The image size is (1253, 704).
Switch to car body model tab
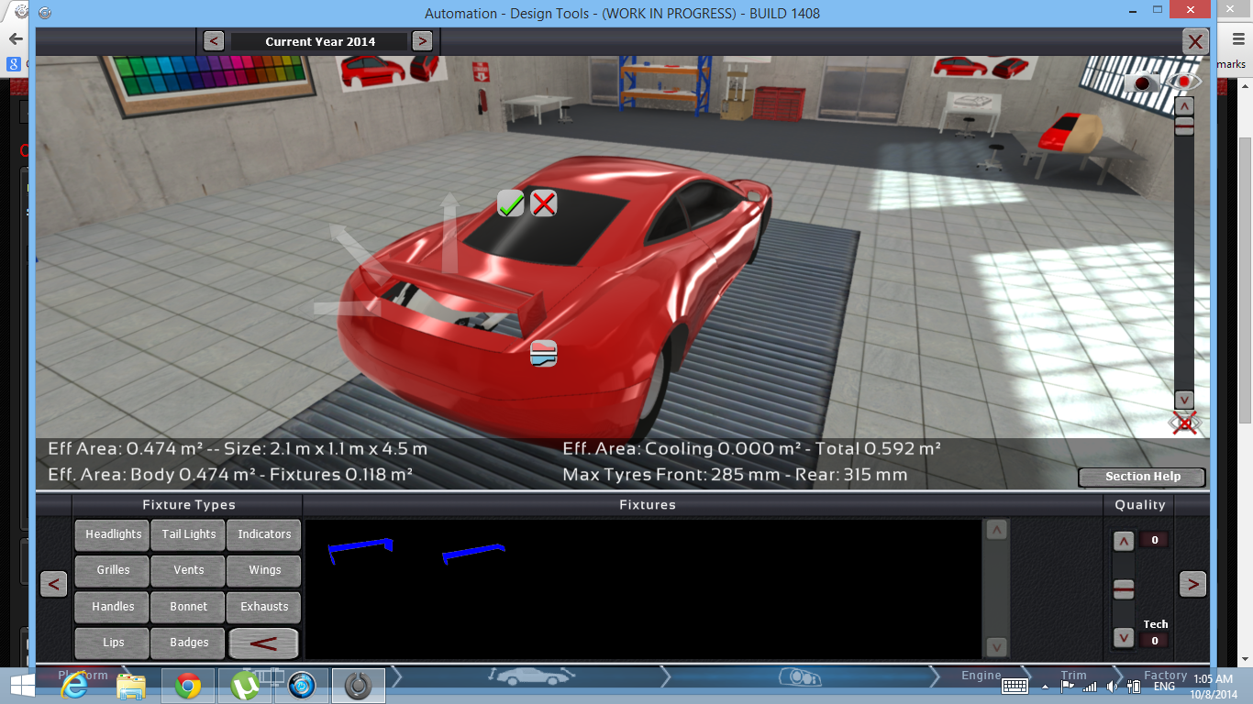pyautogui.click(x=532, y=676)
